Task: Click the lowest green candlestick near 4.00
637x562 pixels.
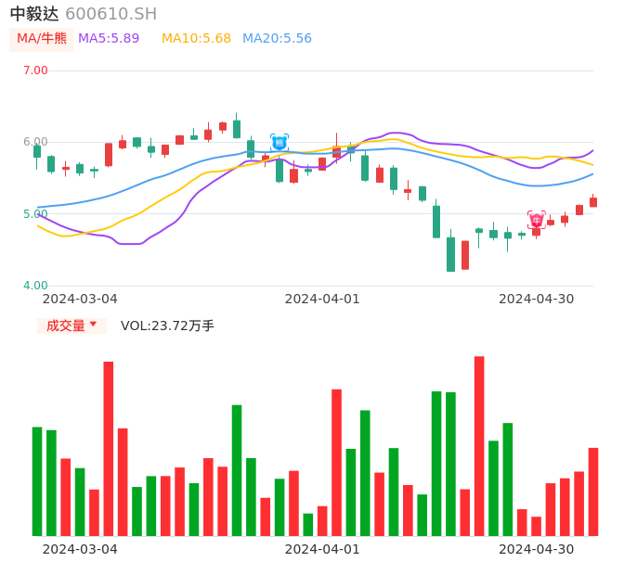Action: pos(450,253)
